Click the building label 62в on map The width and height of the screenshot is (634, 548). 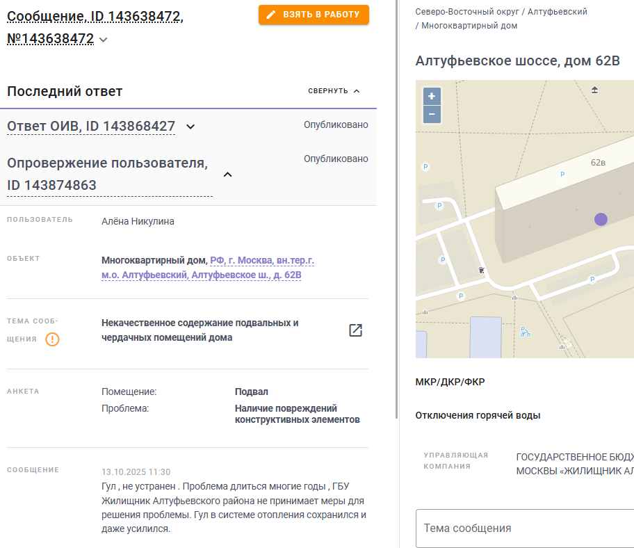[598, 162]
